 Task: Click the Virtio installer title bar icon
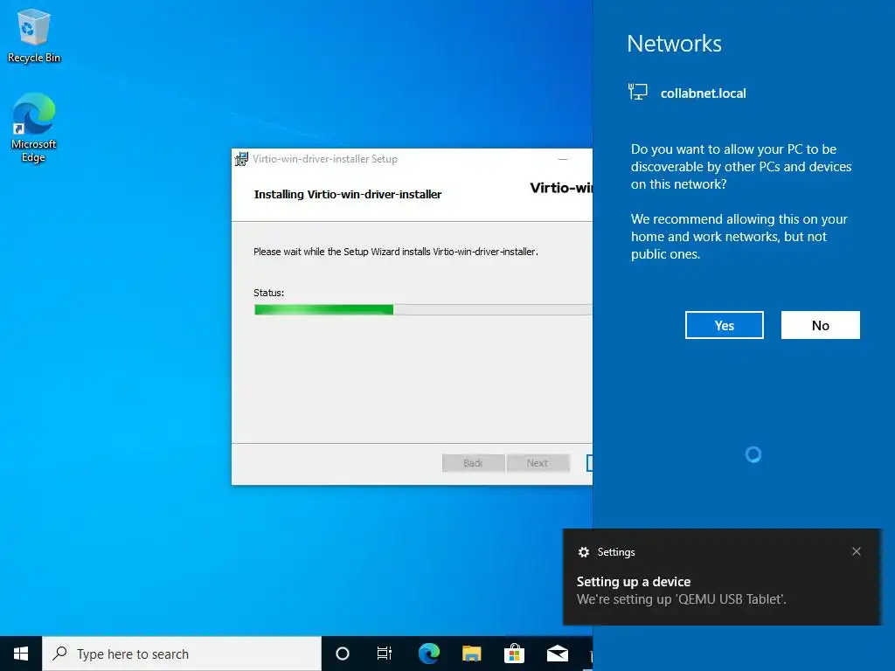pos(241,159)
